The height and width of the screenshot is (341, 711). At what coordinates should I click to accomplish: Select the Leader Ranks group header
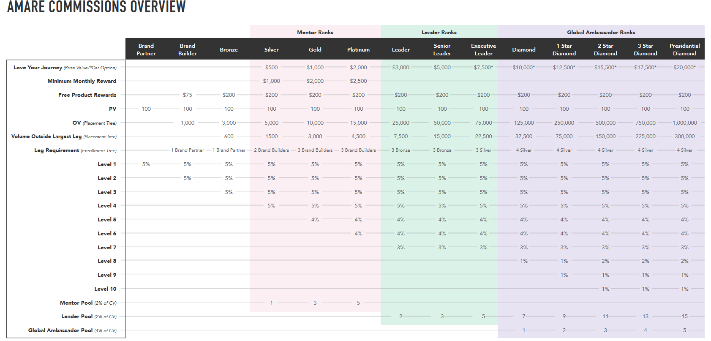coord(439,33)
